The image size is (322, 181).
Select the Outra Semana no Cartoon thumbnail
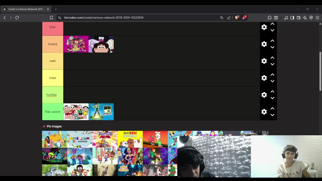pos(80,139)
